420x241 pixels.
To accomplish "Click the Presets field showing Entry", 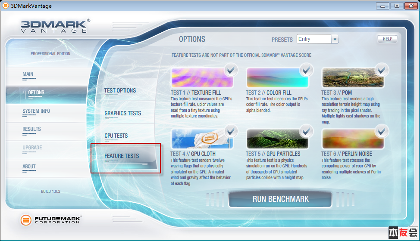I will pyautogui.click(x=314, y=39).
